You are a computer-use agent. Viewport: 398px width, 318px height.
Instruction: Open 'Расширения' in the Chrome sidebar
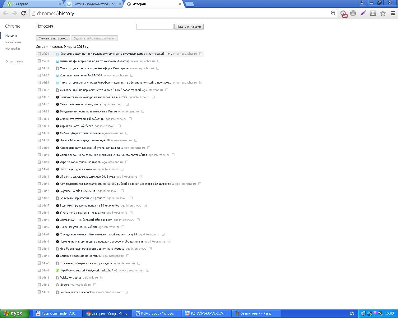pyautogui.click(x=13, y=42)
